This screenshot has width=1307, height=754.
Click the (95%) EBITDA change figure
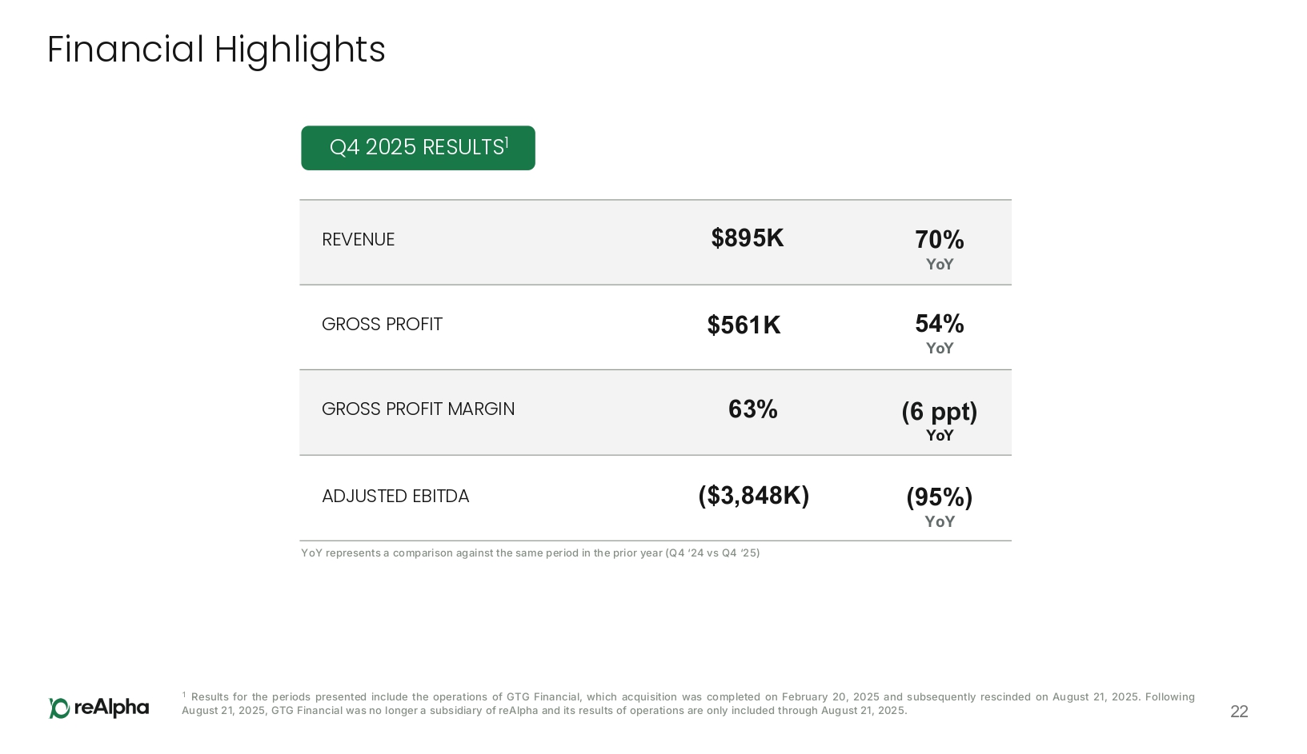pyautogui.click(x=939, y=497)
